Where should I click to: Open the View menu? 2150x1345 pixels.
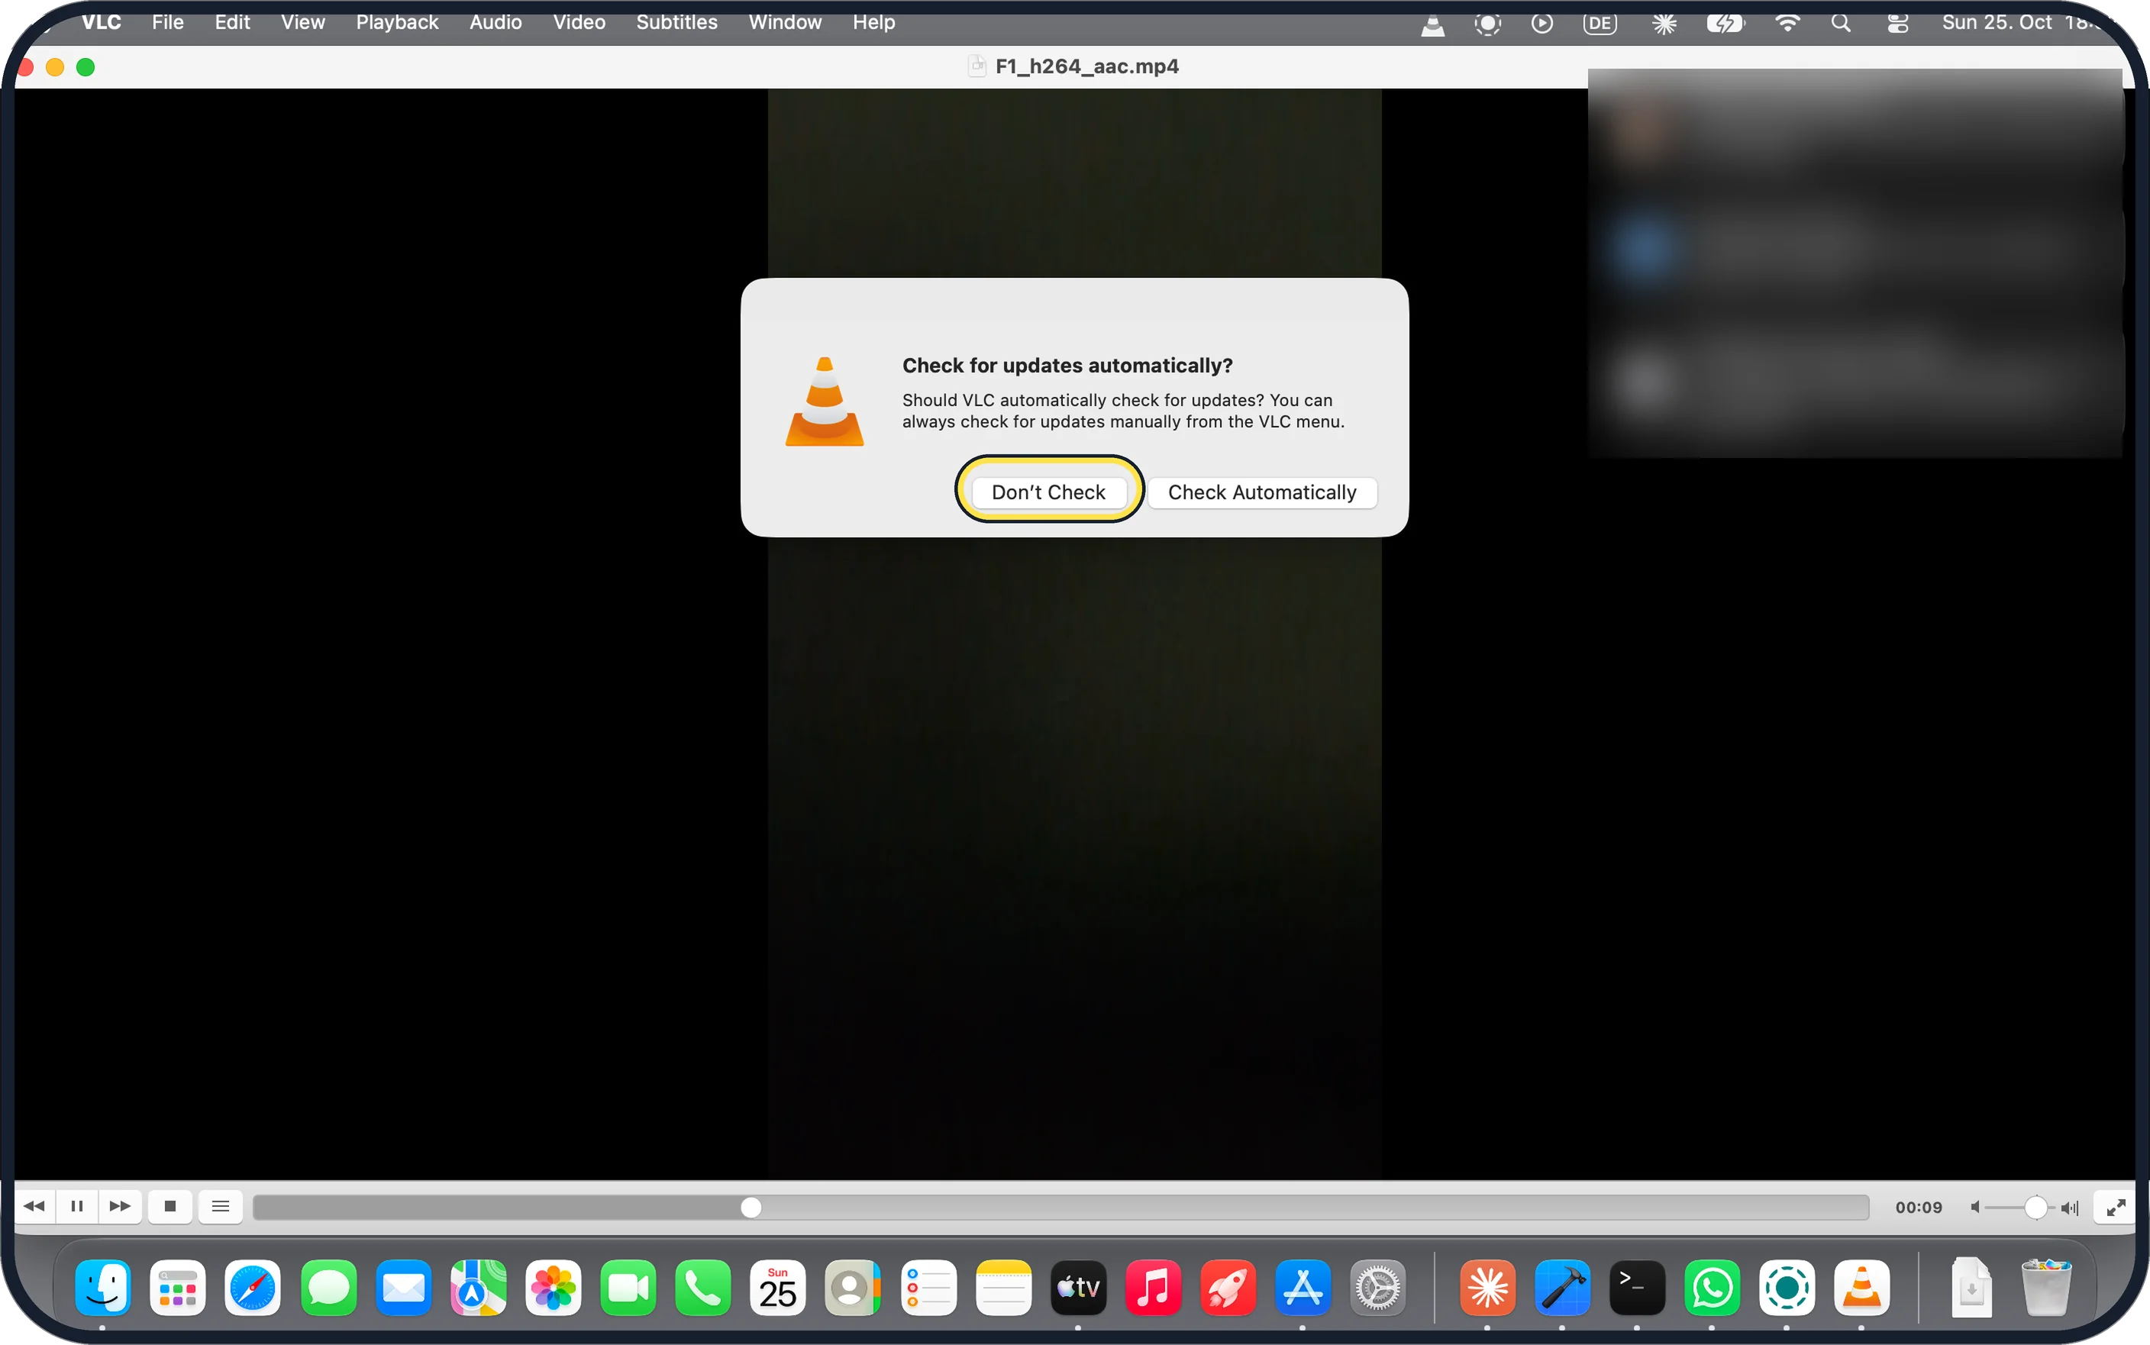coord(302,22)
